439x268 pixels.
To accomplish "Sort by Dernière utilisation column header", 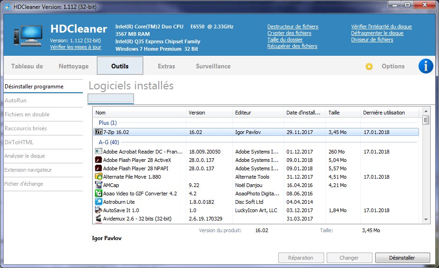I will pos(390,113).
